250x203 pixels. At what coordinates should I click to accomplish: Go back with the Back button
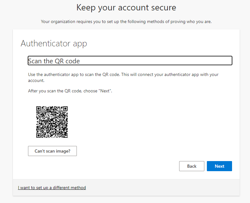point(192,166)
